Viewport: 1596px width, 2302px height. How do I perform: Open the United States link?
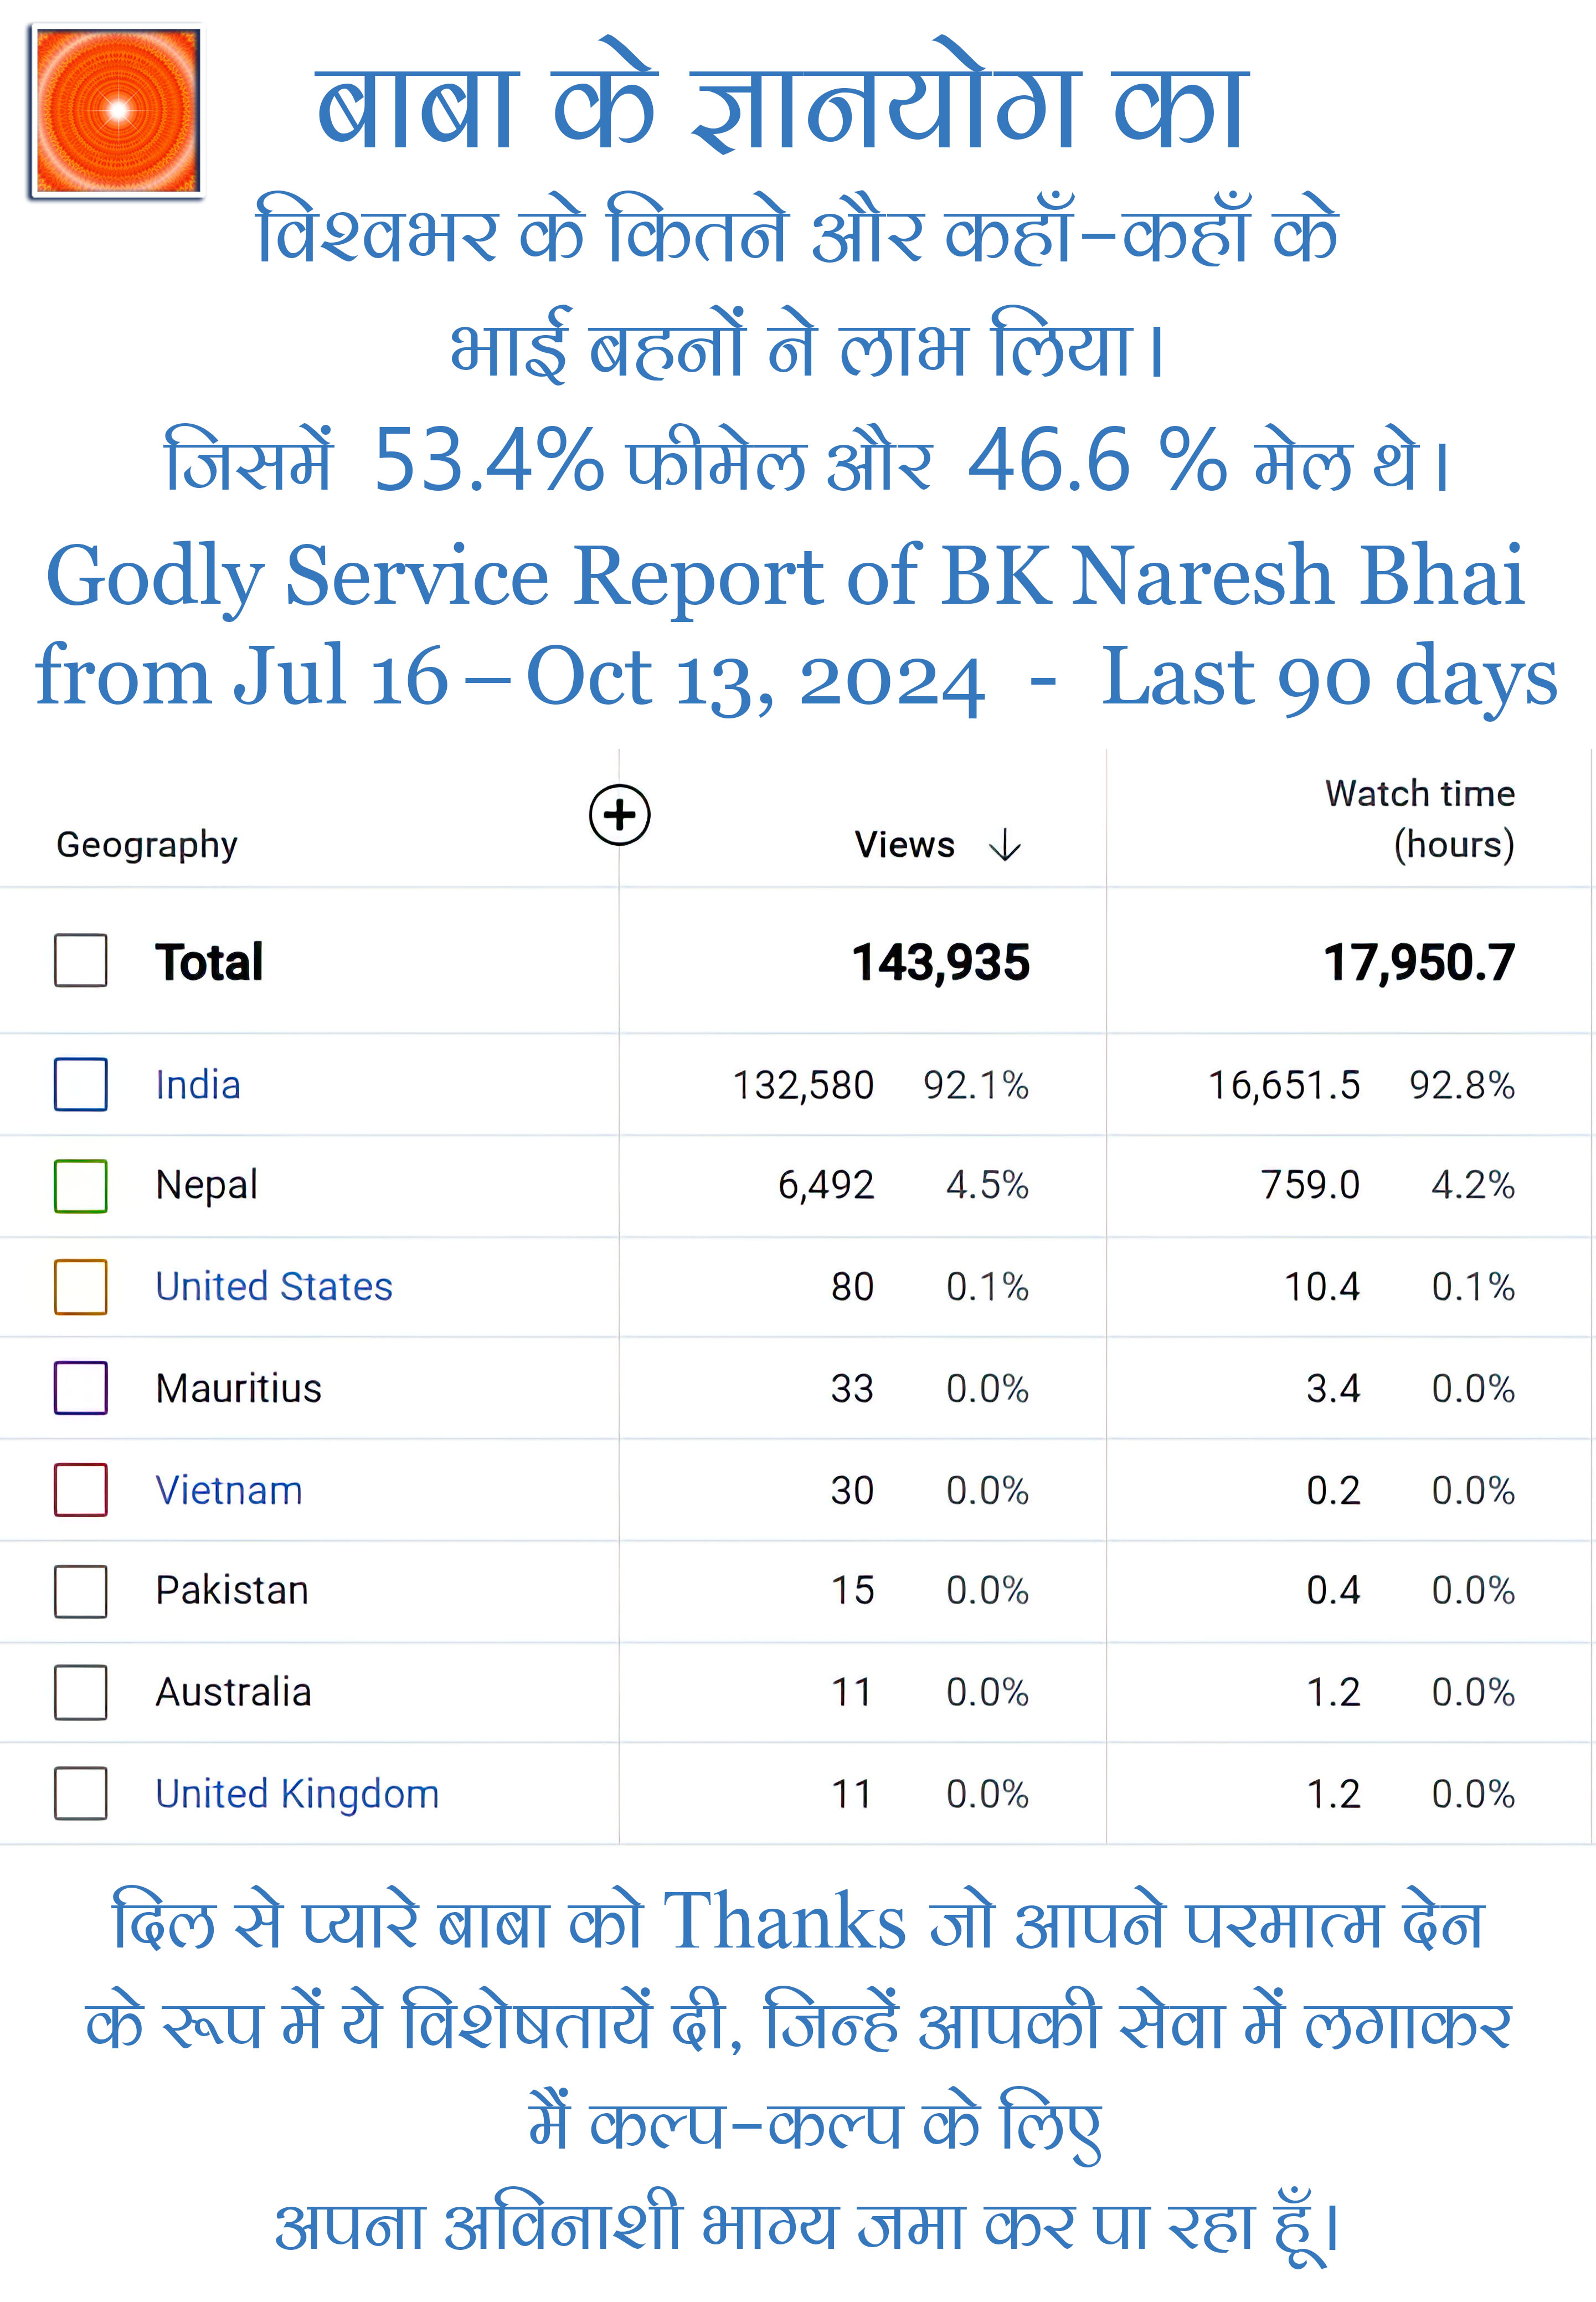[x=274, y=1287]
